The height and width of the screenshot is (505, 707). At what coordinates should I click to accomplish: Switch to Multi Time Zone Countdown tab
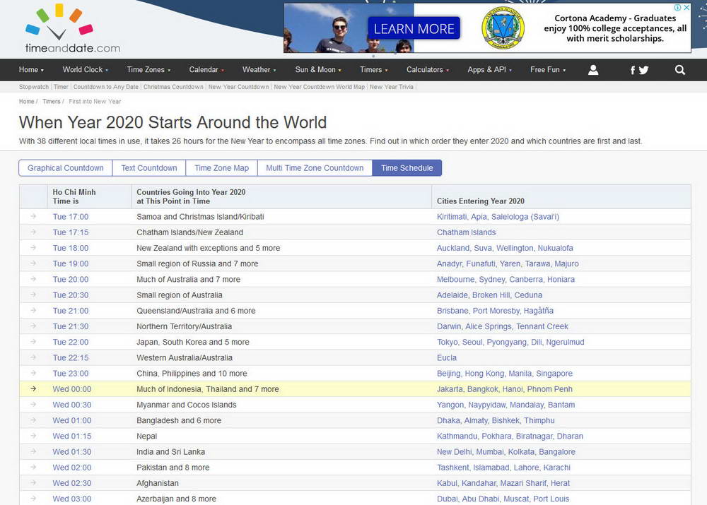point(315,168)
